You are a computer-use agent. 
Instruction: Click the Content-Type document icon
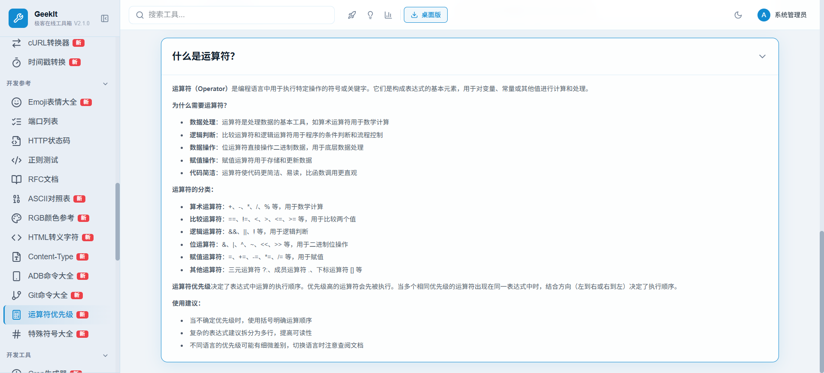pyautogui.click(x=16, y=257)
